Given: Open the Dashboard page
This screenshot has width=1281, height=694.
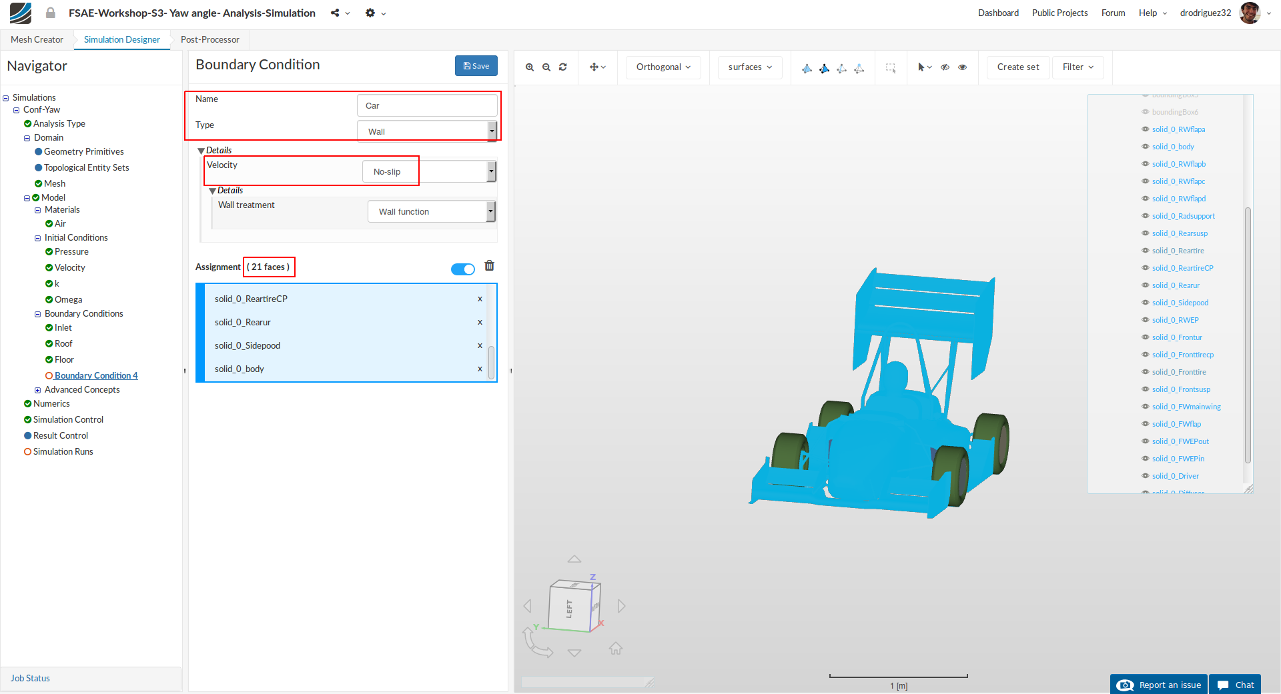Looking at the screenshot, I should [x=998, y=13].
